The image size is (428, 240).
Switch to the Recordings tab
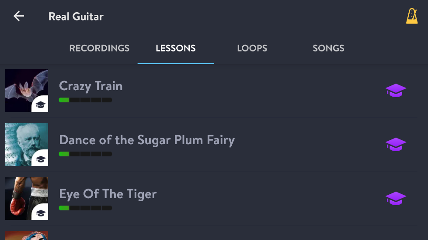tap(99, 48)
